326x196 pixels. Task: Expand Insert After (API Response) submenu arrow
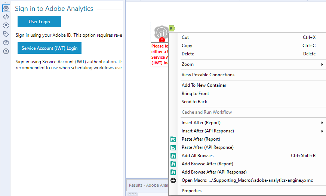[x=322, y=131]
